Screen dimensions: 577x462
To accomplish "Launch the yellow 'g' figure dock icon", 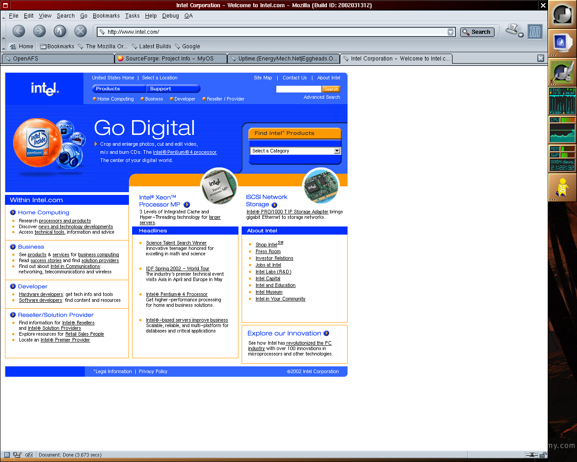I will [562, 187].
